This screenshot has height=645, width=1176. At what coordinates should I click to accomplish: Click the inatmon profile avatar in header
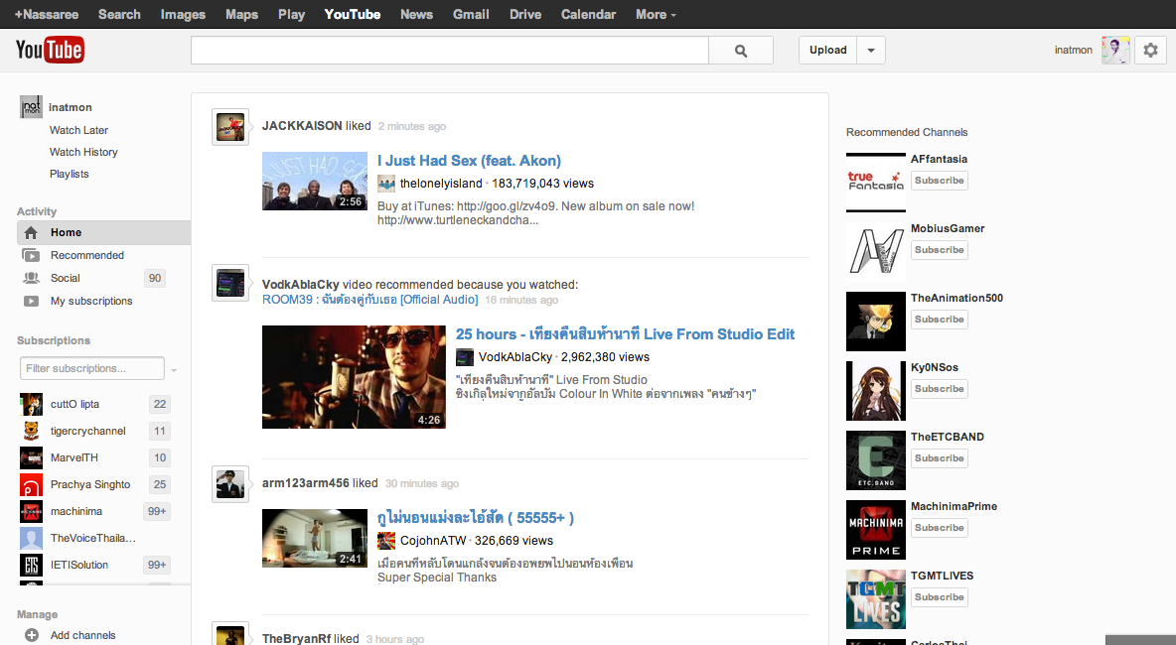coord(1115,51)
